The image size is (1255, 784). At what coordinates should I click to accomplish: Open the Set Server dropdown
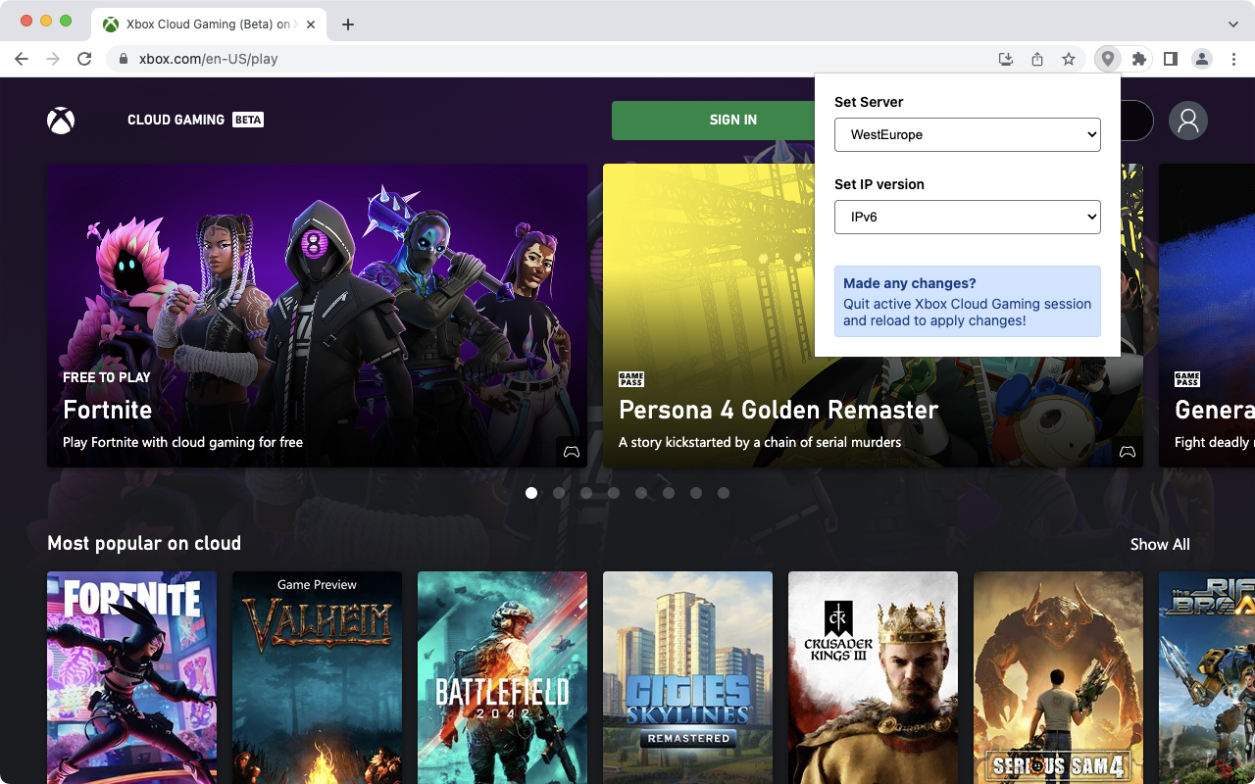coord(968,134)
